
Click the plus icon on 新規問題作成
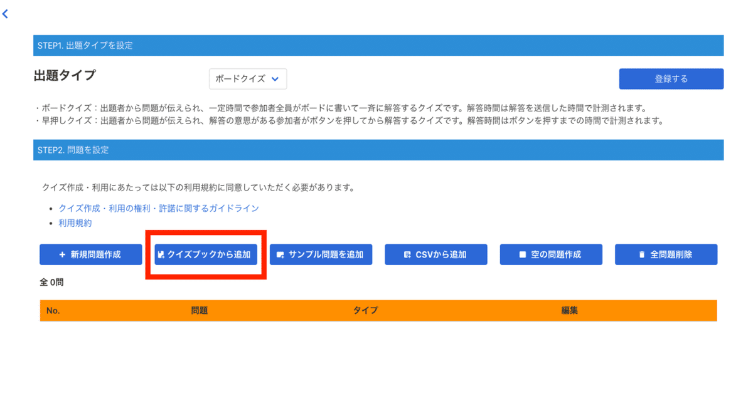[61, 254]
